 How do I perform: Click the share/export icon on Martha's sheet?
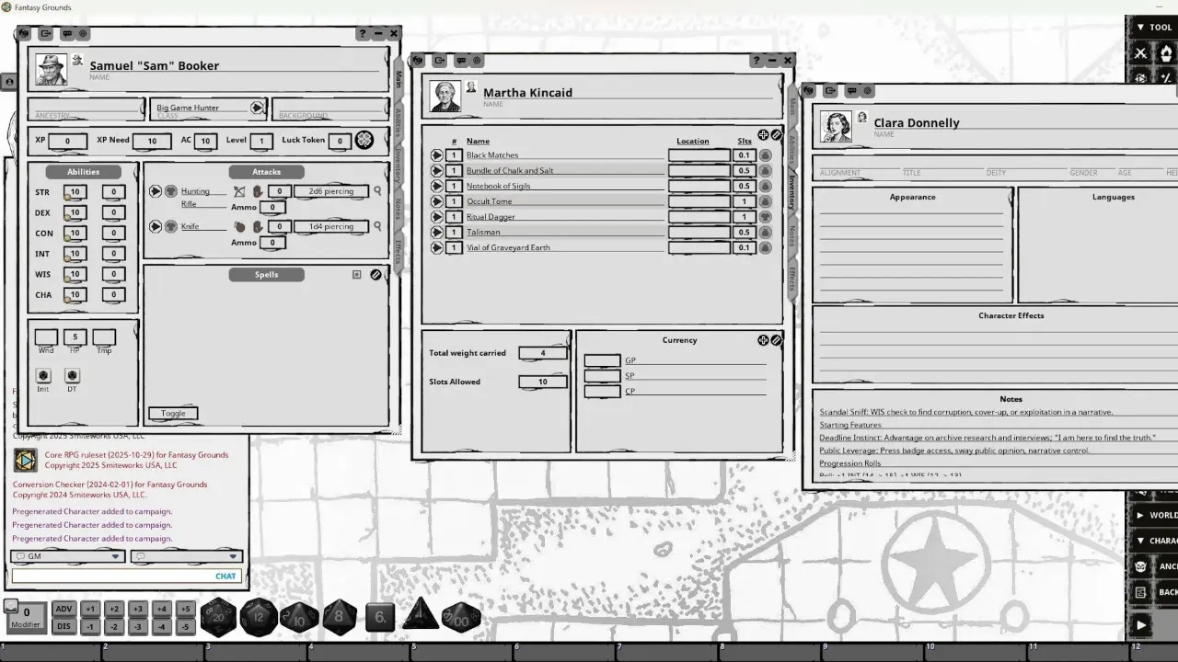tap(440, 61)
